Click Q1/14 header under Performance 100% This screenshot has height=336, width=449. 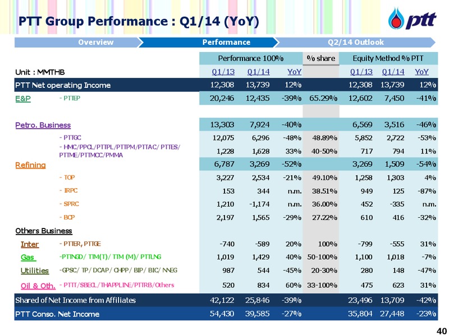[x=258, y=72]
